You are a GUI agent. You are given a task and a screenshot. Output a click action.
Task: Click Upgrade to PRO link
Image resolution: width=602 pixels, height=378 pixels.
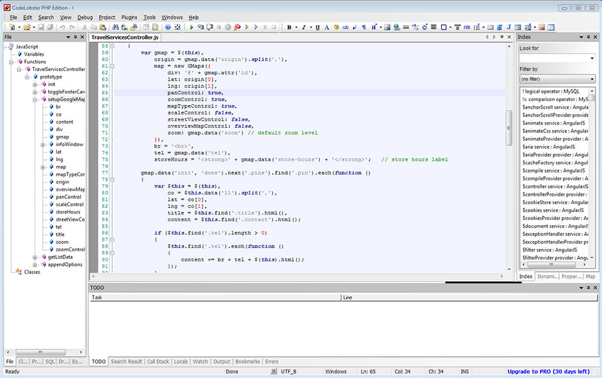click(548, 372)
